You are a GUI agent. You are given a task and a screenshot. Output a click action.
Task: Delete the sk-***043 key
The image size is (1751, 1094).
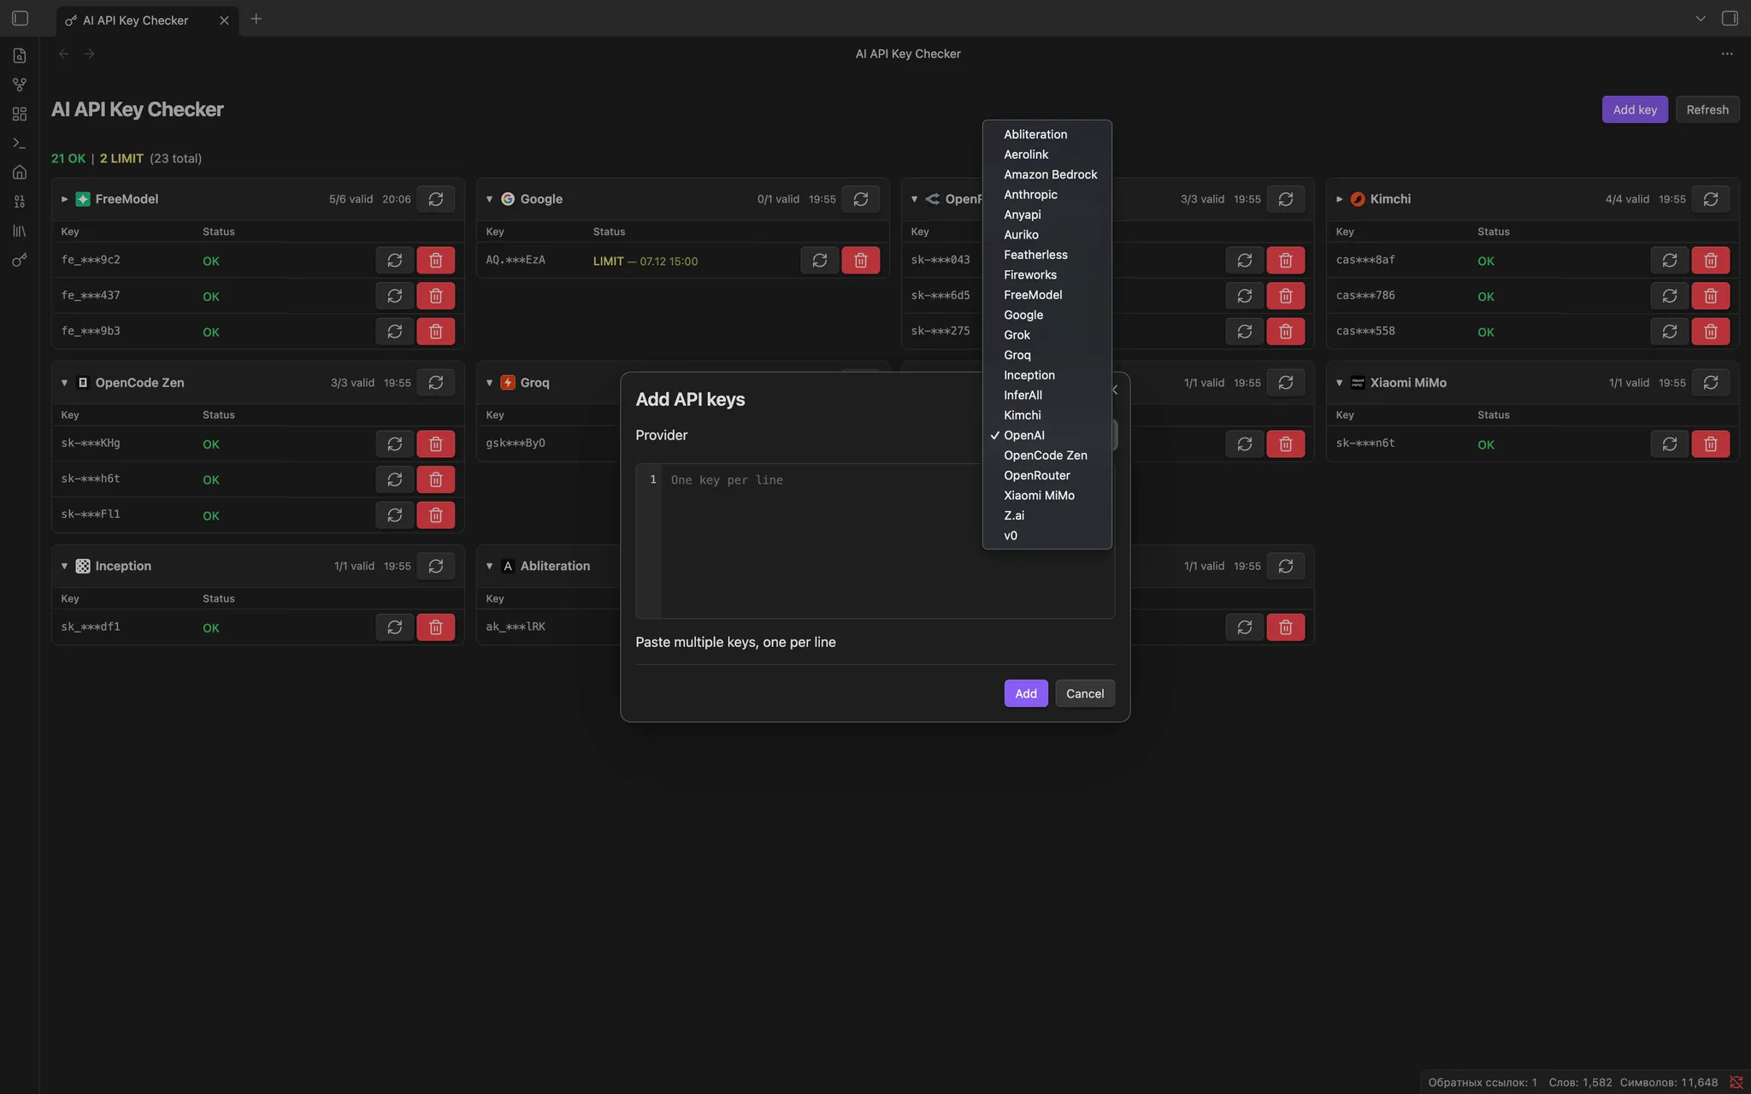point(1285,261)
